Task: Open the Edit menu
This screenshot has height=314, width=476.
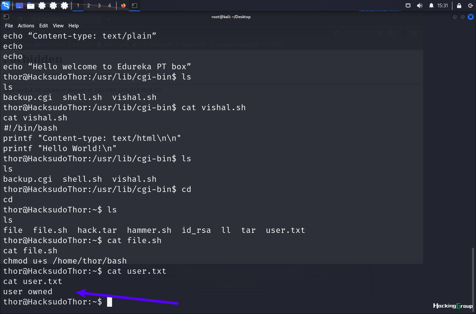Action: (44, 26)
